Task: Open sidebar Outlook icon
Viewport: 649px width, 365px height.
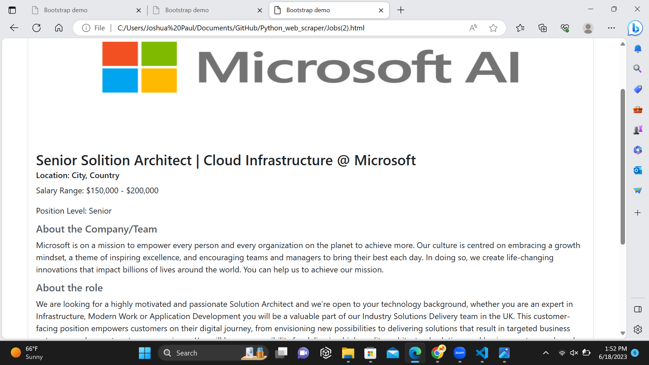Action: click(638, 170)
